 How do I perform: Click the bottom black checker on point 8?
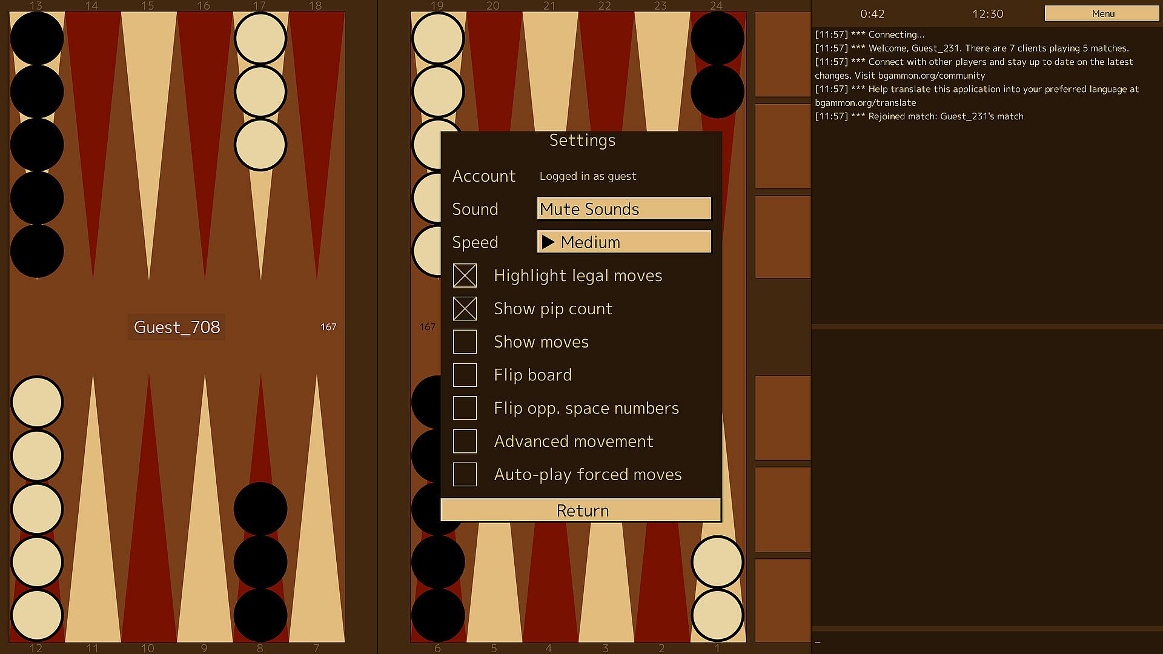coord(260,615)
